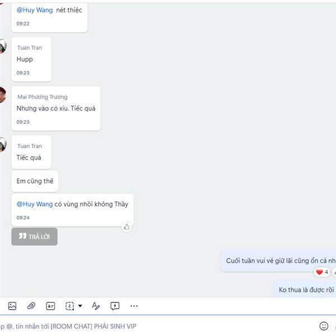
Task: Show more toolbar options with ellipsis
Action: pos(134,306)
